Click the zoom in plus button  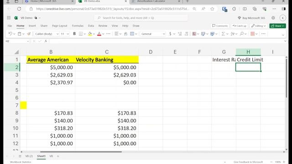coord(284,162)
